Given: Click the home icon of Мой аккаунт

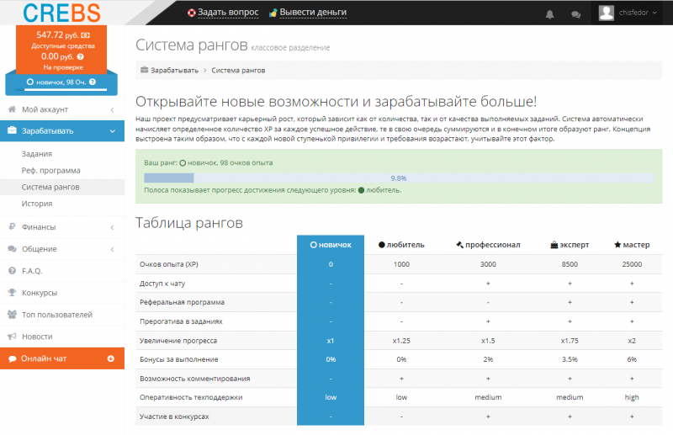Looking at the screenshot, I should [x=12, y=109].
